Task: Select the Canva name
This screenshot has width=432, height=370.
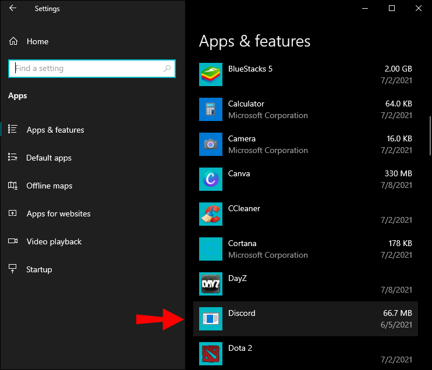Action: pyautogui.click(x=239, y=174)
